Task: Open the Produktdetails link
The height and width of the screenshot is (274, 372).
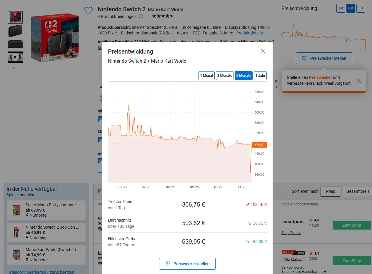Action: (x=249, y=33)
